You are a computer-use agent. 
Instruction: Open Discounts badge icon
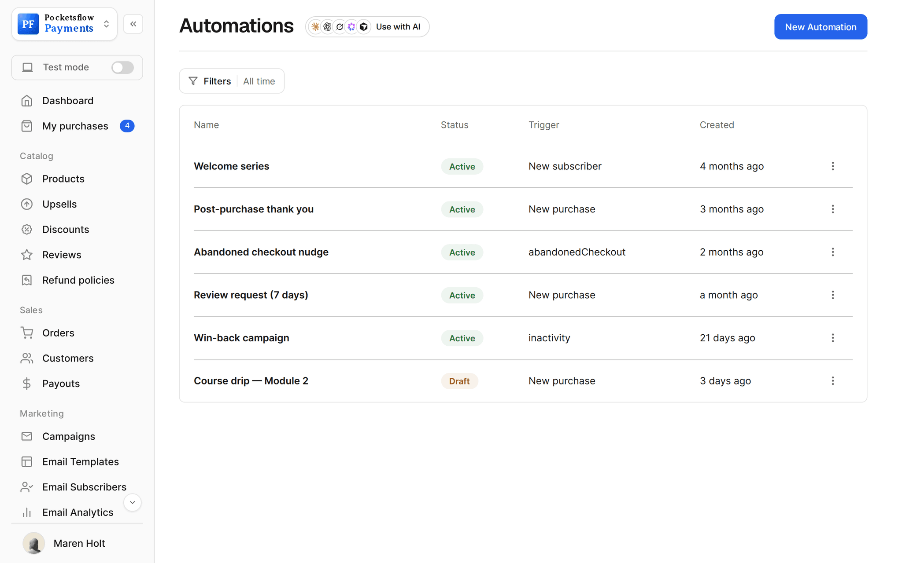click(27, 230)
